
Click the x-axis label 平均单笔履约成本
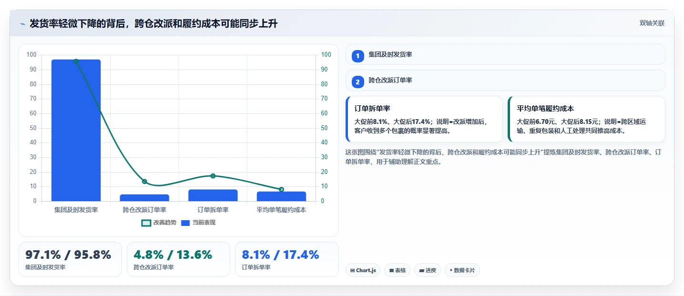pos(281,210)
